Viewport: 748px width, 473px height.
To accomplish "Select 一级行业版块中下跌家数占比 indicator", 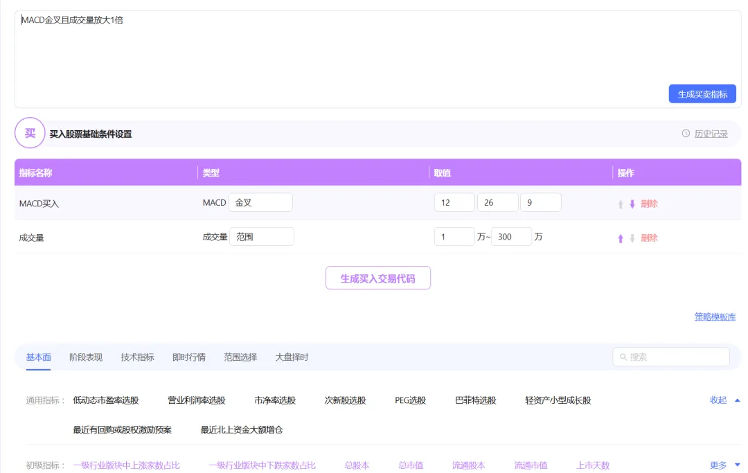I will coord(262,465).
